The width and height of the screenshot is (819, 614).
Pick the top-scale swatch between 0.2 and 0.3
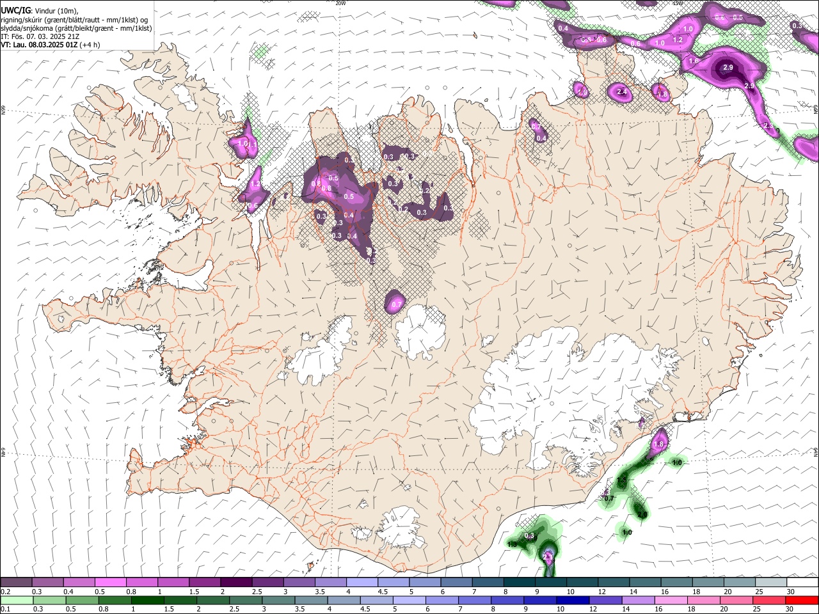tap(16, 582)
